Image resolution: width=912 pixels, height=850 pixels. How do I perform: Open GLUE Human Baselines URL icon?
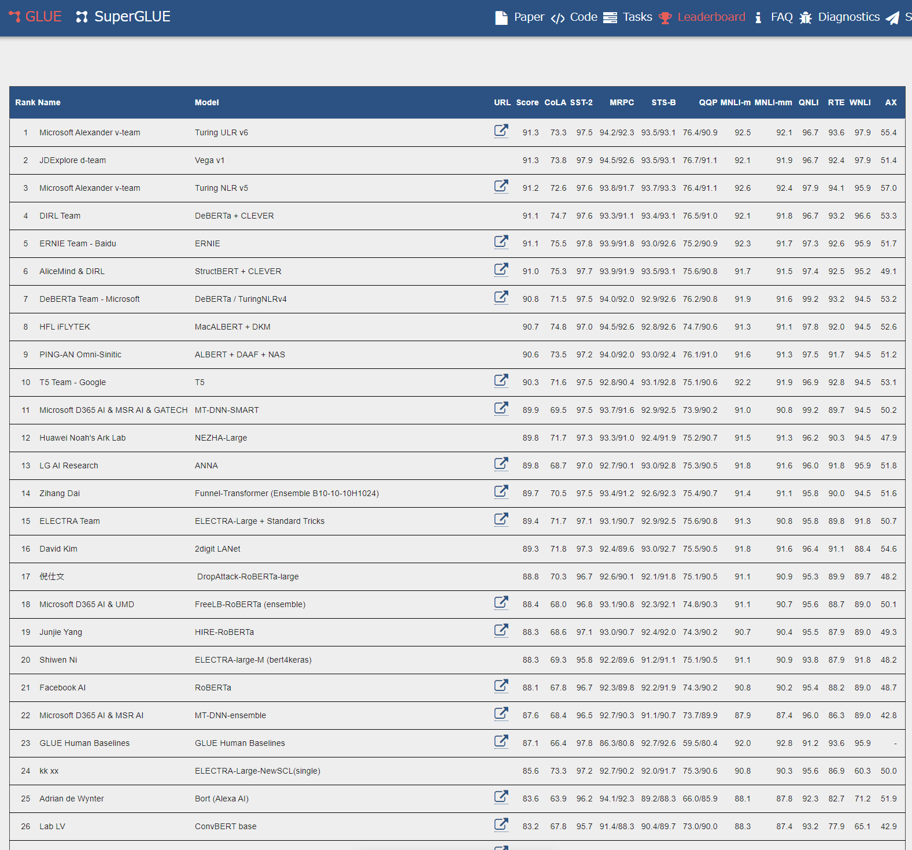click(501, 741)
